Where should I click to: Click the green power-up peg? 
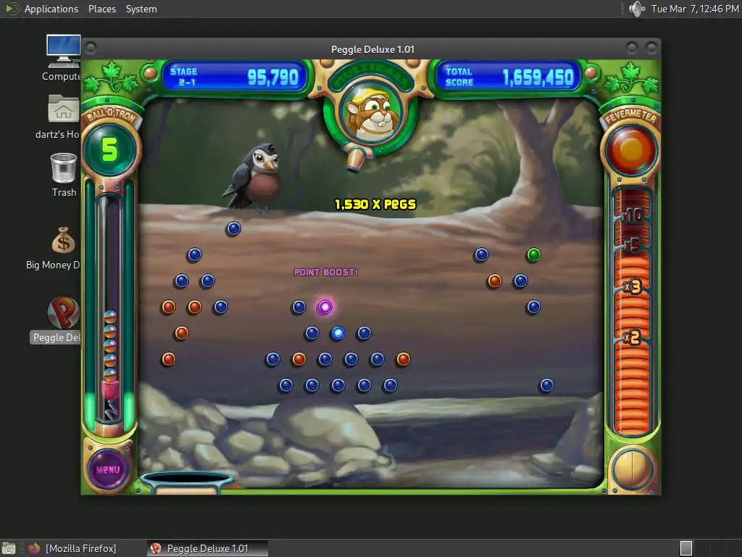[x=533, y=255]
